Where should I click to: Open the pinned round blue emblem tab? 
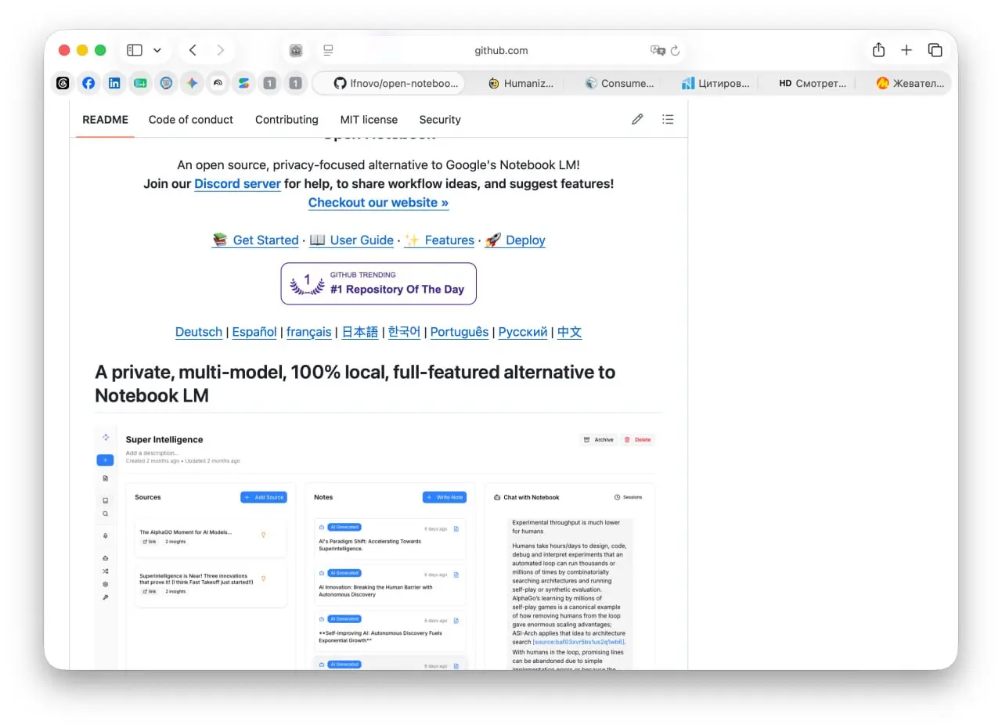pos(166,83)
